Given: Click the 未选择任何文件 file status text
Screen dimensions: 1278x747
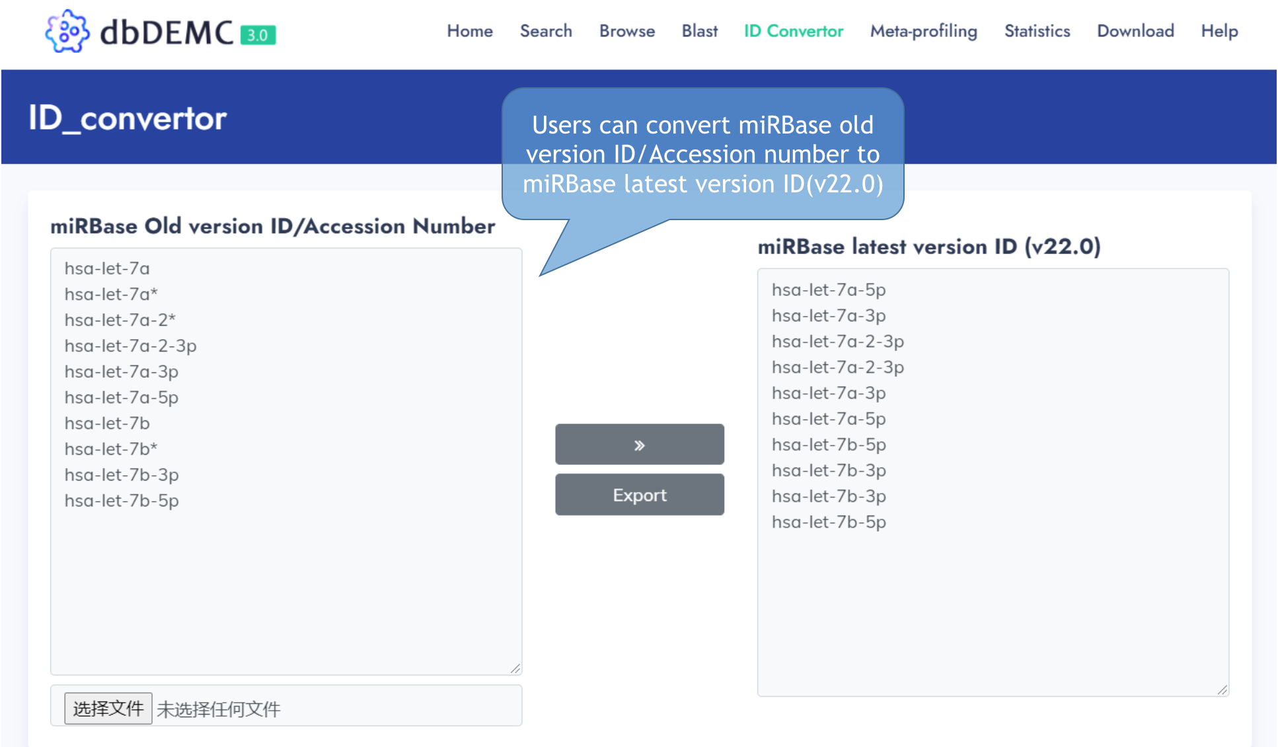Looking at the screenshot, I should pos(219,709).
